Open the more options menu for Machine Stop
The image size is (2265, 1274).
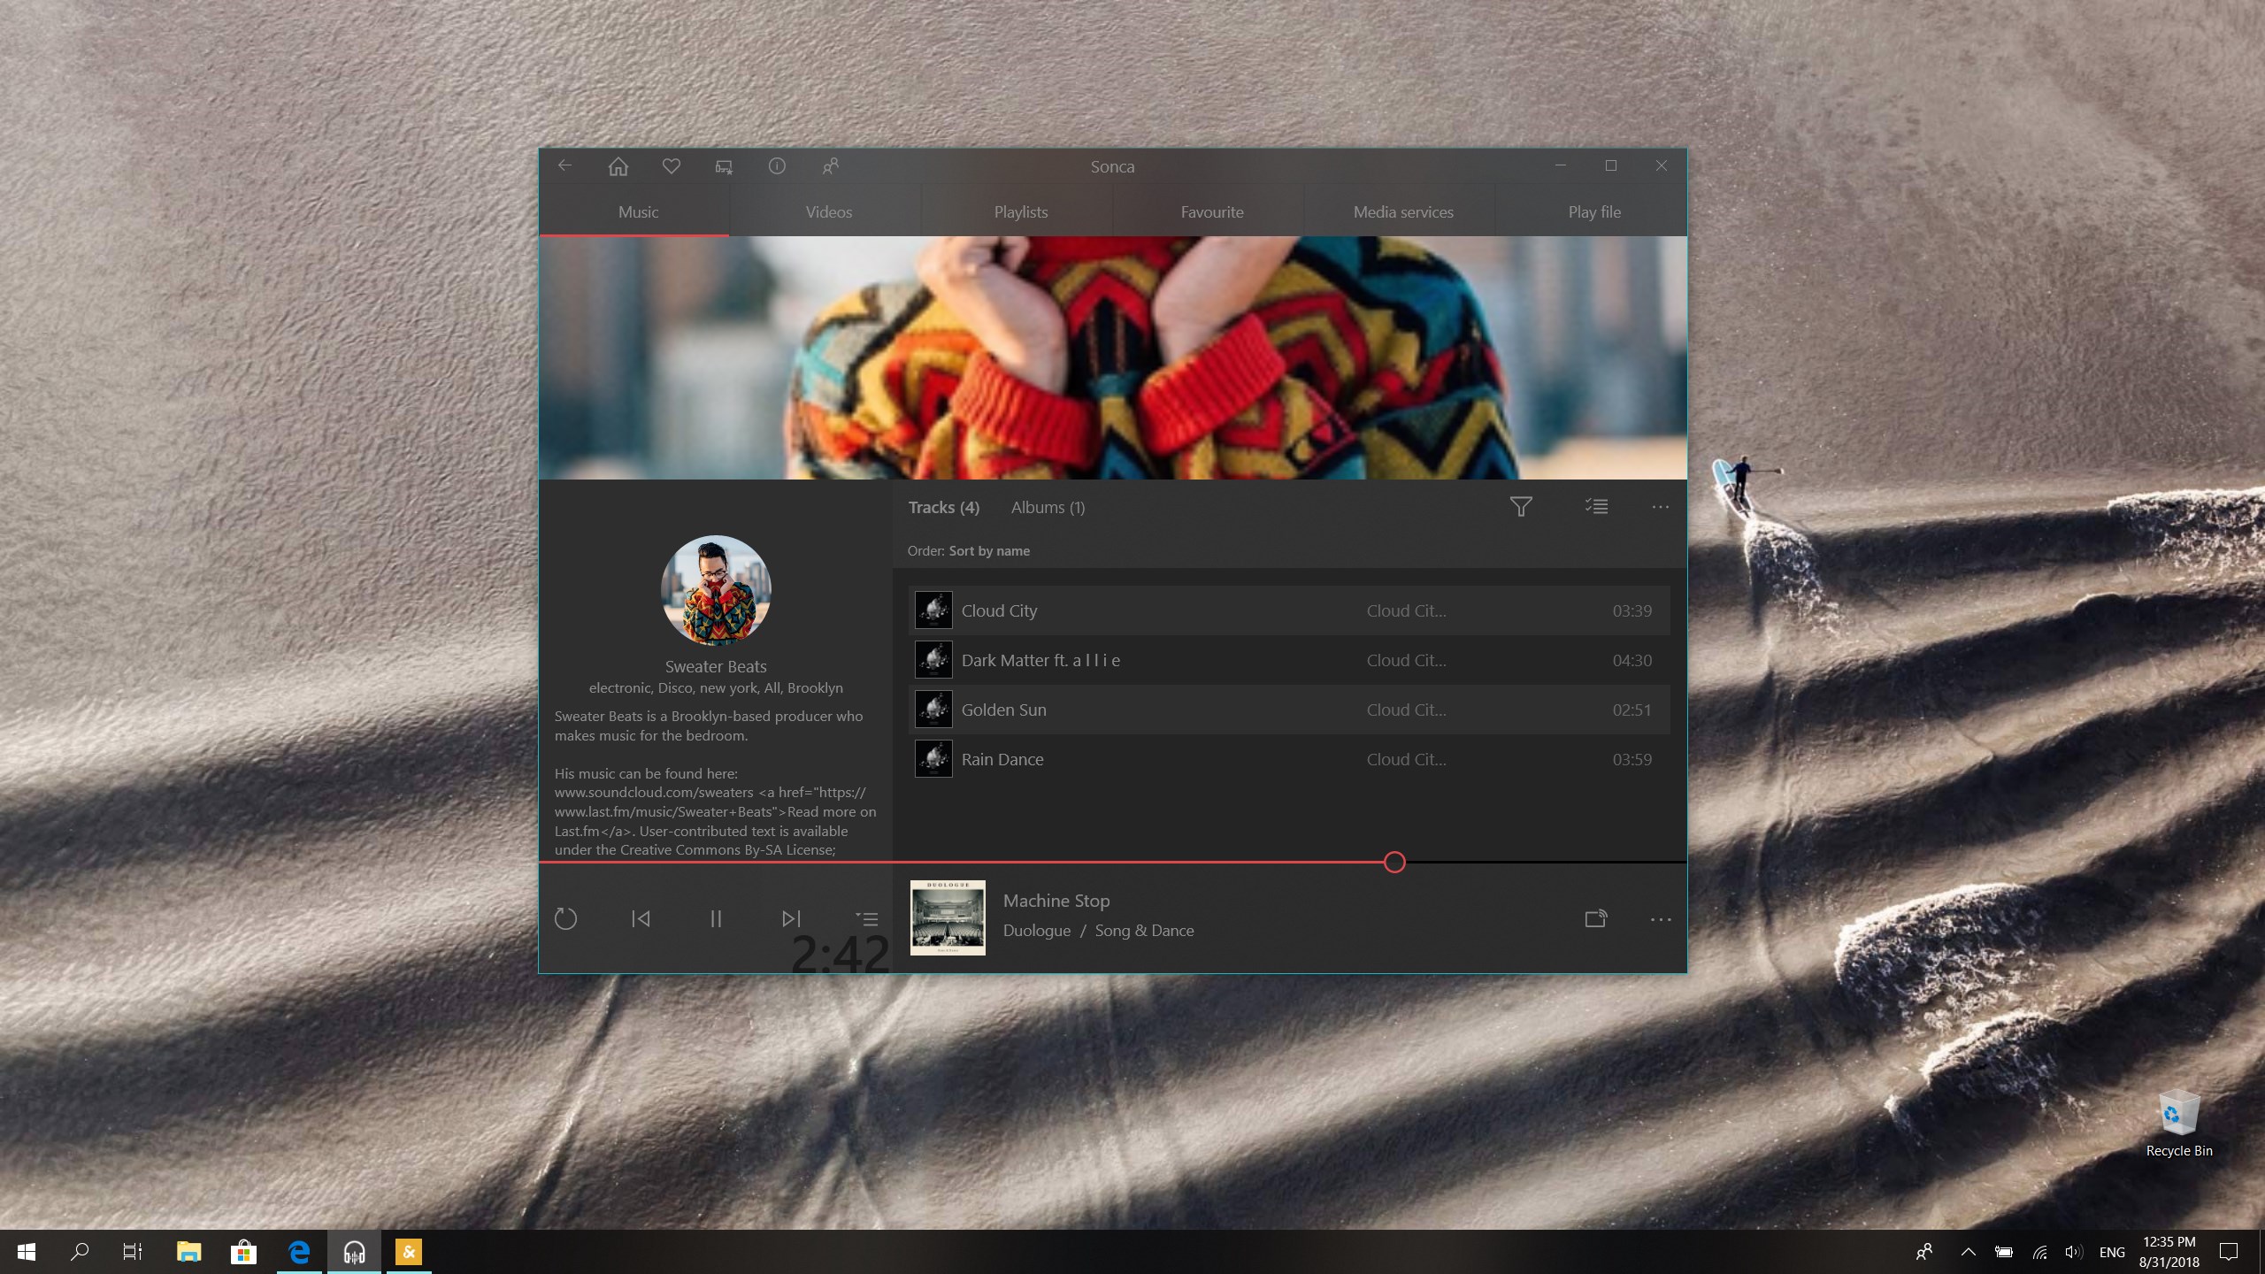1659,918
